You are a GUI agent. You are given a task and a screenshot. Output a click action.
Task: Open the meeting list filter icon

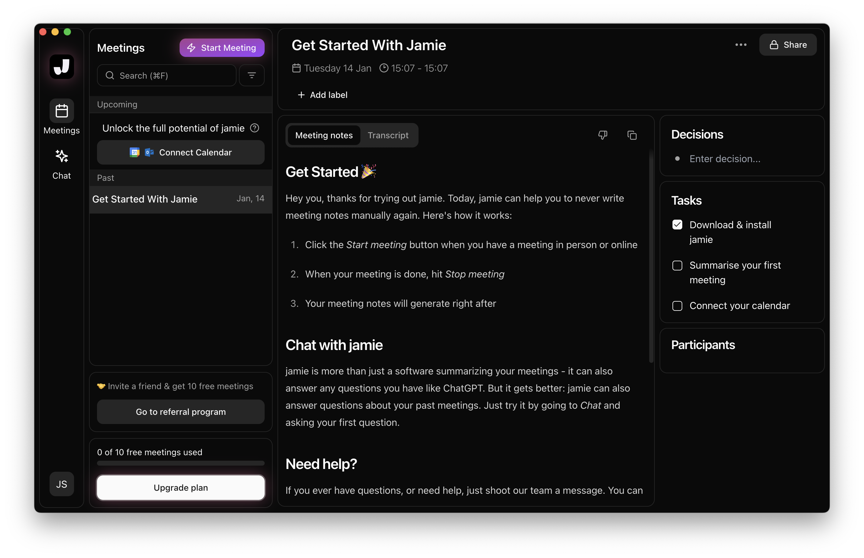coord(251,75)
